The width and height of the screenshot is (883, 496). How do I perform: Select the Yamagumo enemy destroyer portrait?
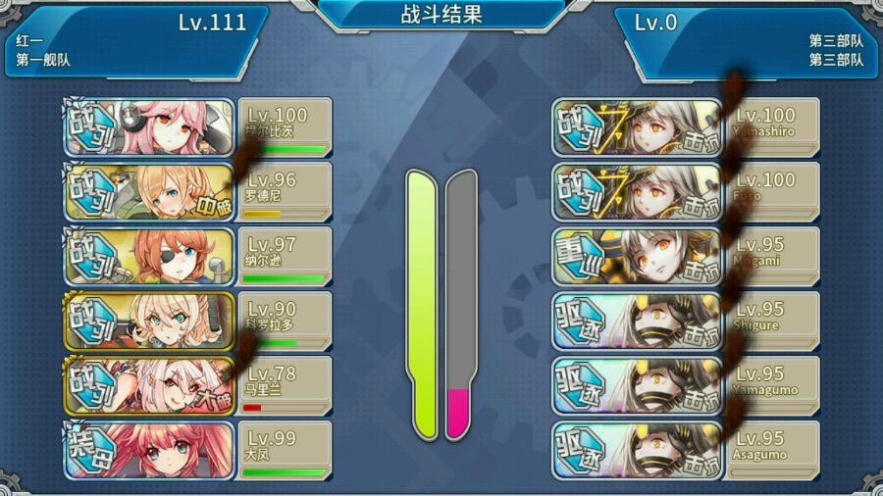point(637,386)
